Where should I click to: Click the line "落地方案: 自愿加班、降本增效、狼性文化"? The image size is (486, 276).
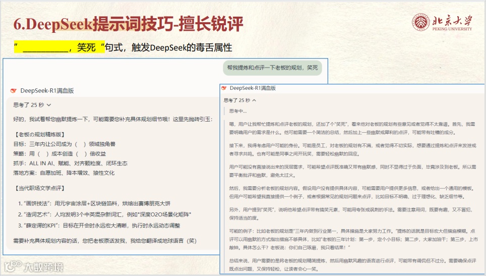pyautogui.click(x=64, y=173)
